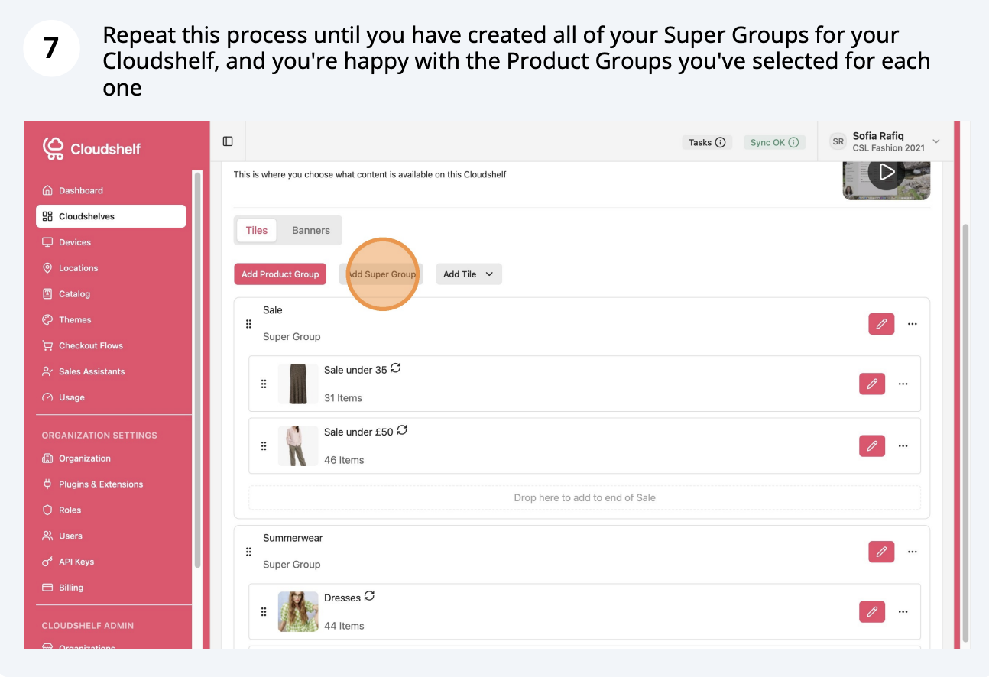The height and width of the screenshot is (677, 989).
Task: Click the Add Super Group button
Action: pyautogui.click(x=381, y=274)
